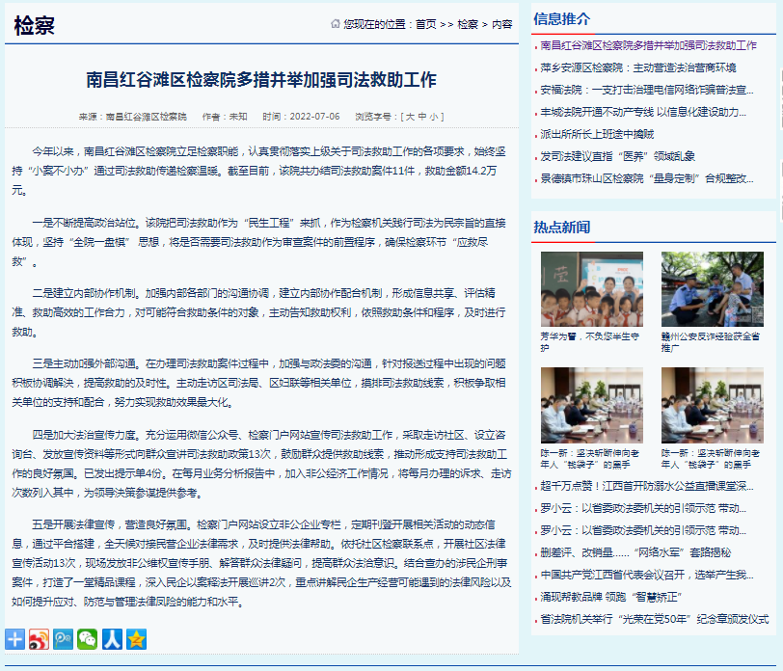Open more sharing options via the blue plus icon
The height and width of the screenshot is (671, 783).
coord(15,639)
